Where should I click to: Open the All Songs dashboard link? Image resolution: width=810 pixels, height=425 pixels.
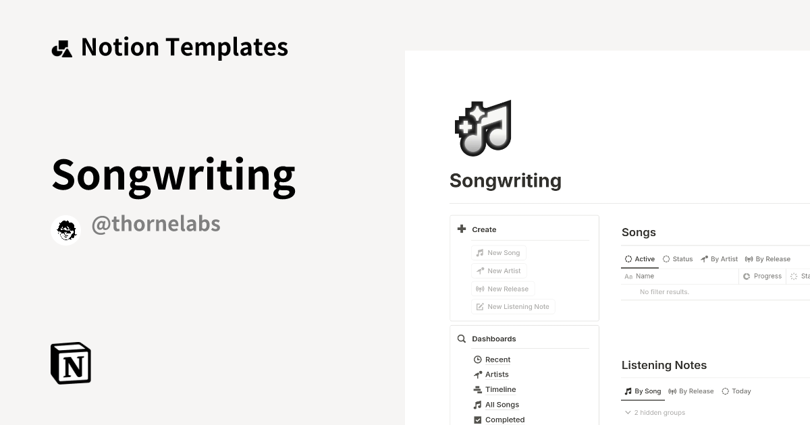coord(501,404)
